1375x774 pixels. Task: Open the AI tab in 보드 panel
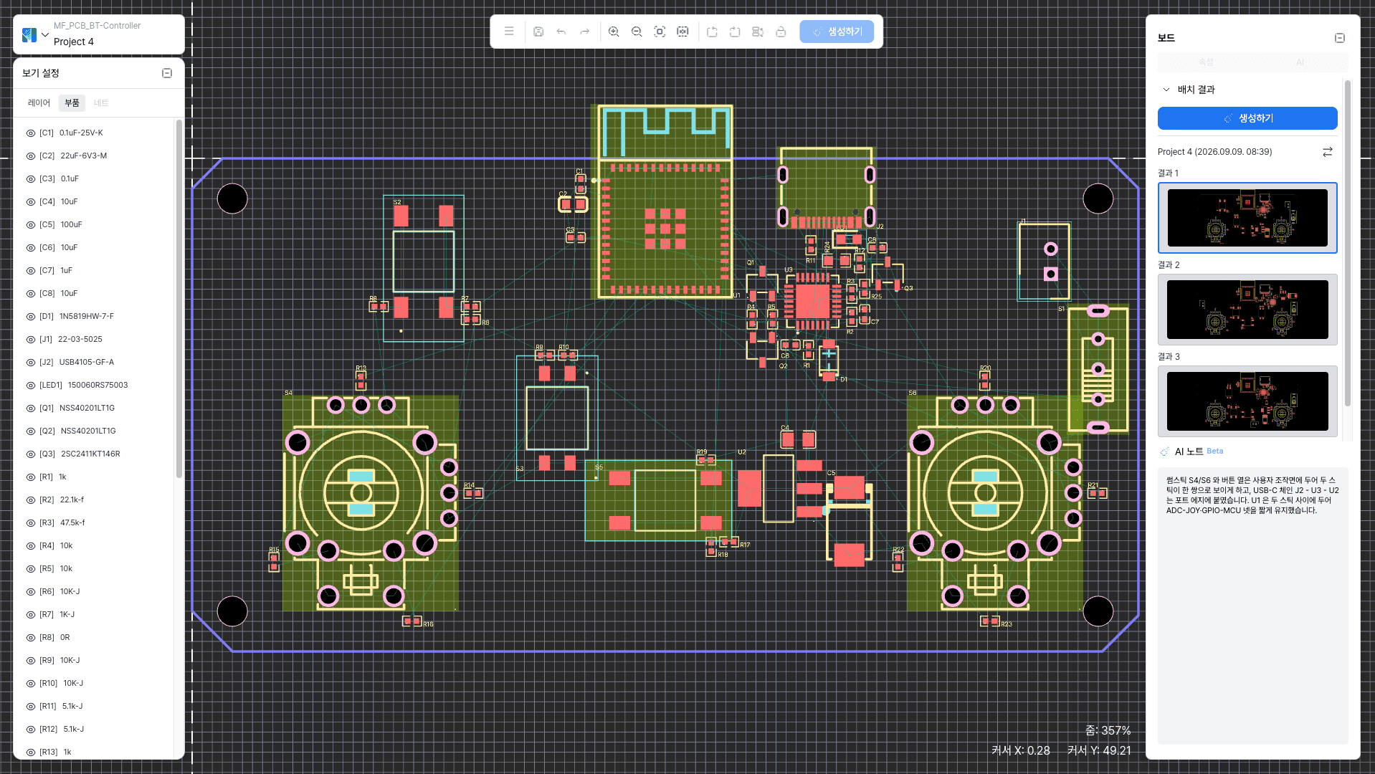click(x=1300, y=62)
